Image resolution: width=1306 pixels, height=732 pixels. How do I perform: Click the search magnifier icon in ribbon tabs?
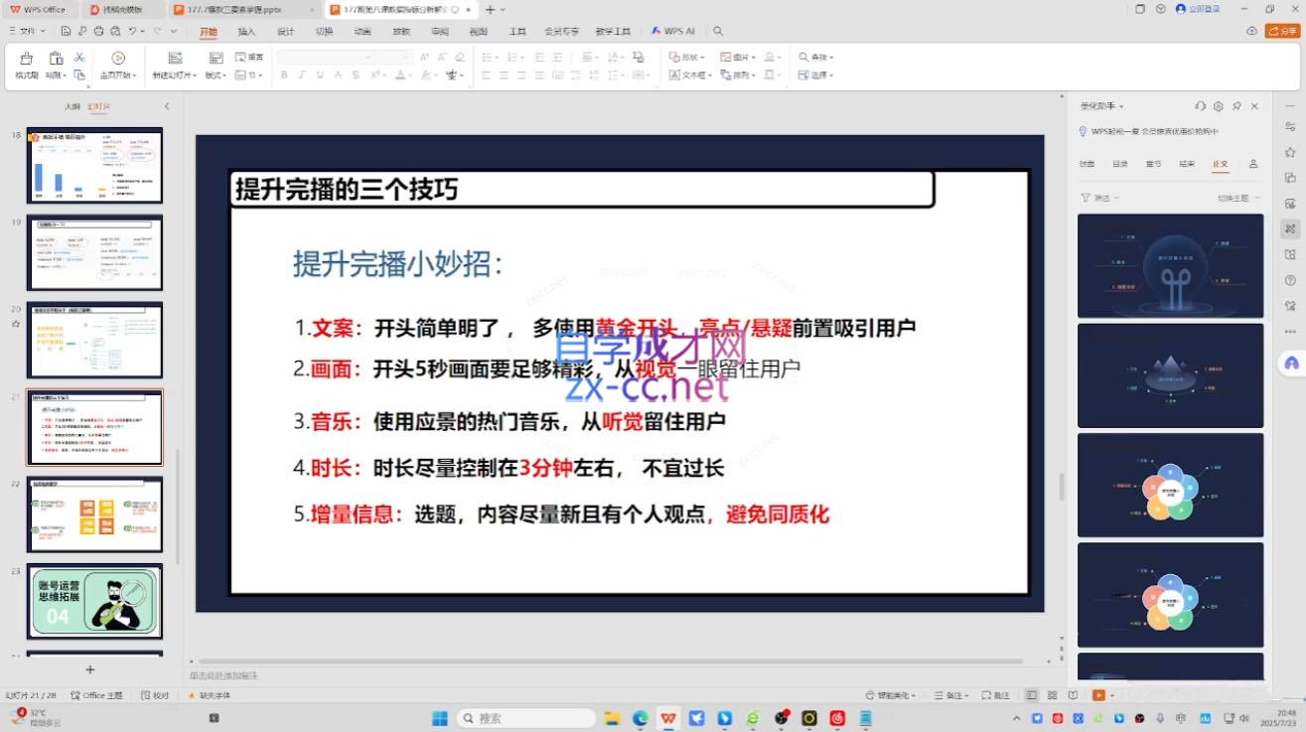click(x=719, y=32)
